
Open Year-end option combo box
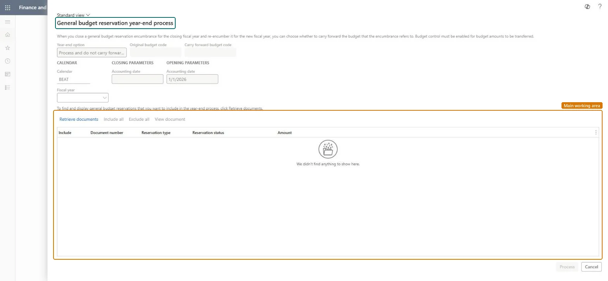(92, 53)
